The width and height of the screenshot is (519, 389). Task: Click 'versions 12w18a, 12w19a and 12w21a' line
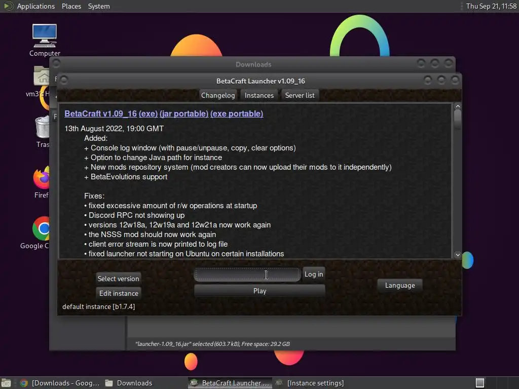177,225
